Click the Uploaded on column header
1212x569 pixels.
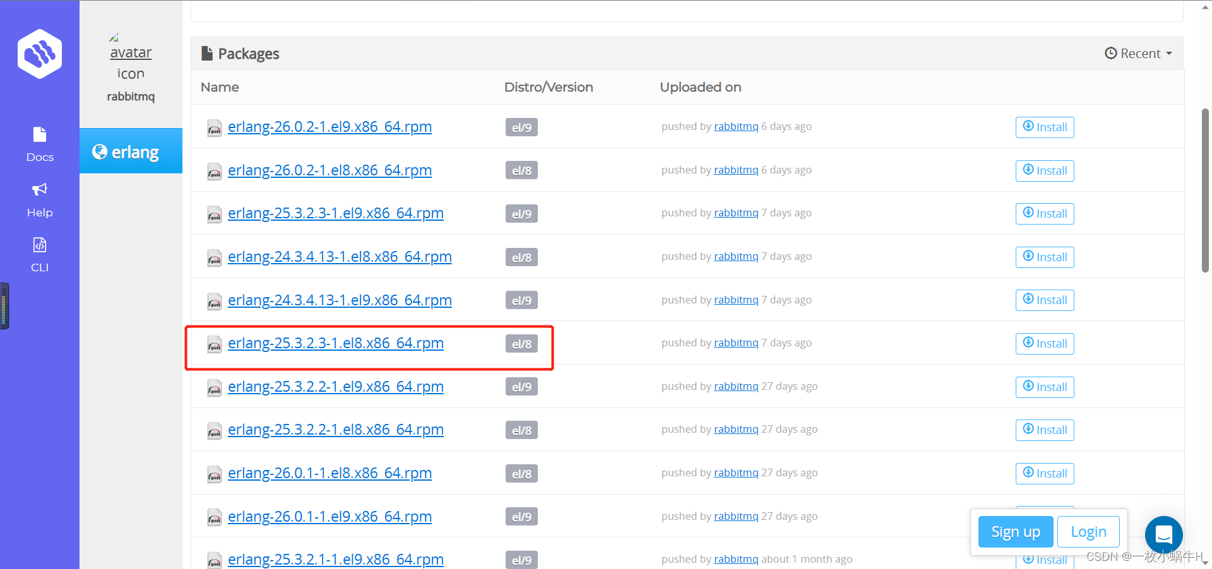click(701, 87)
